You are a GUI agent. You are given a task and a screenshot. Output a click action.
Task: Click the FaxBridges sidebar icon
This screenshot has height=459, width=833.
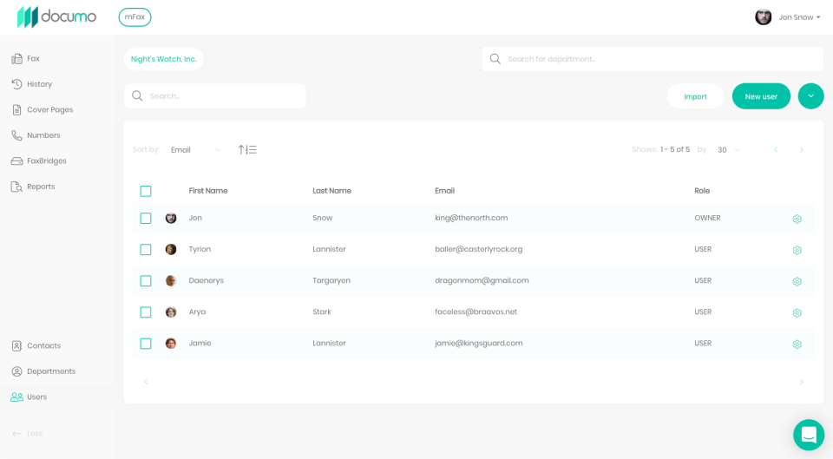16,161
